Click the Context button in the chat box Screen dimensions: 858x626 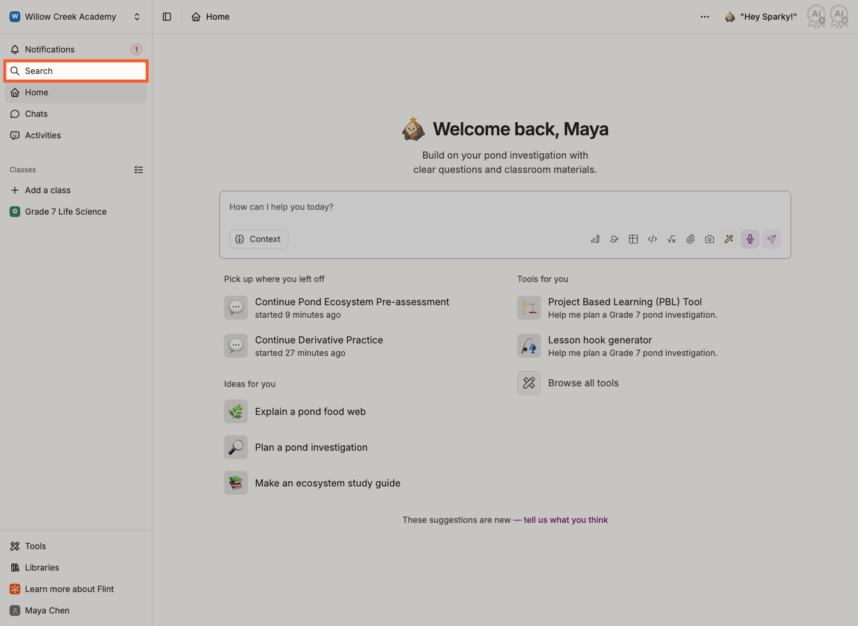tap(259, 239)
